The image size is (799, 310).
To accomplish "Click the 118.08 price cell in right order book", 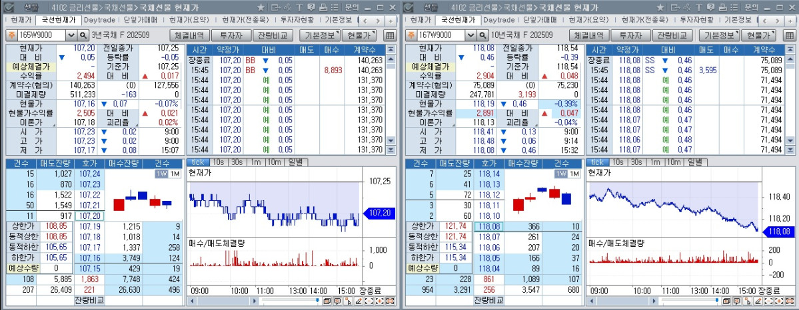I will [x=489, y=226].
